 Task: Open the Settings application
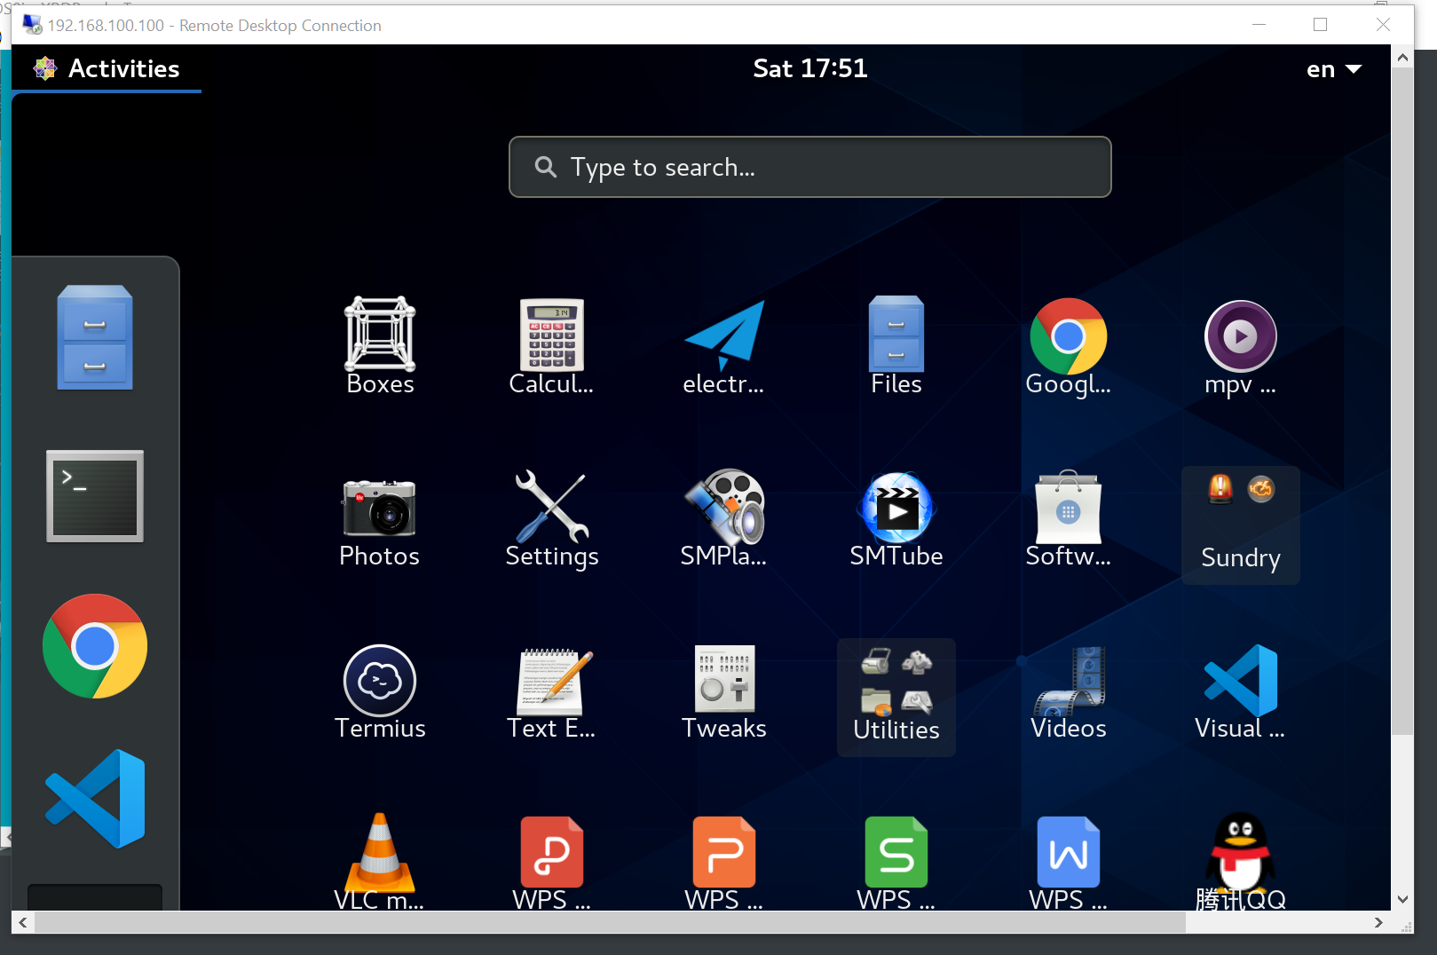[x=551, y=518]
